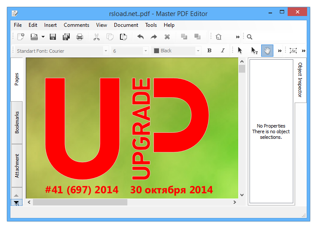The width and height of the screenshot is (321, 237).
Task: Toggle Bold text formatting
Action: 210,51
